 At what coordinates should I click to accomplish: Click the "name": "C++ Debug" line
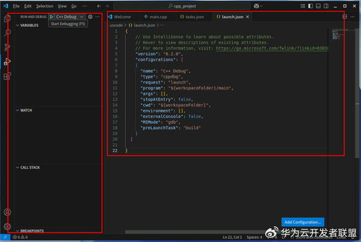point(165,71)
